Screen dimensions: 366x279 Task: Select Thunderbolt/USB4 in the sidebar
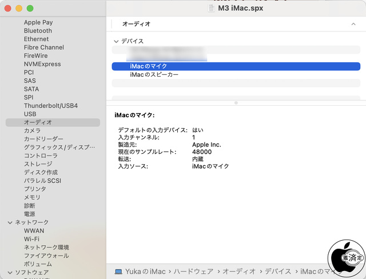coord(51,106)
